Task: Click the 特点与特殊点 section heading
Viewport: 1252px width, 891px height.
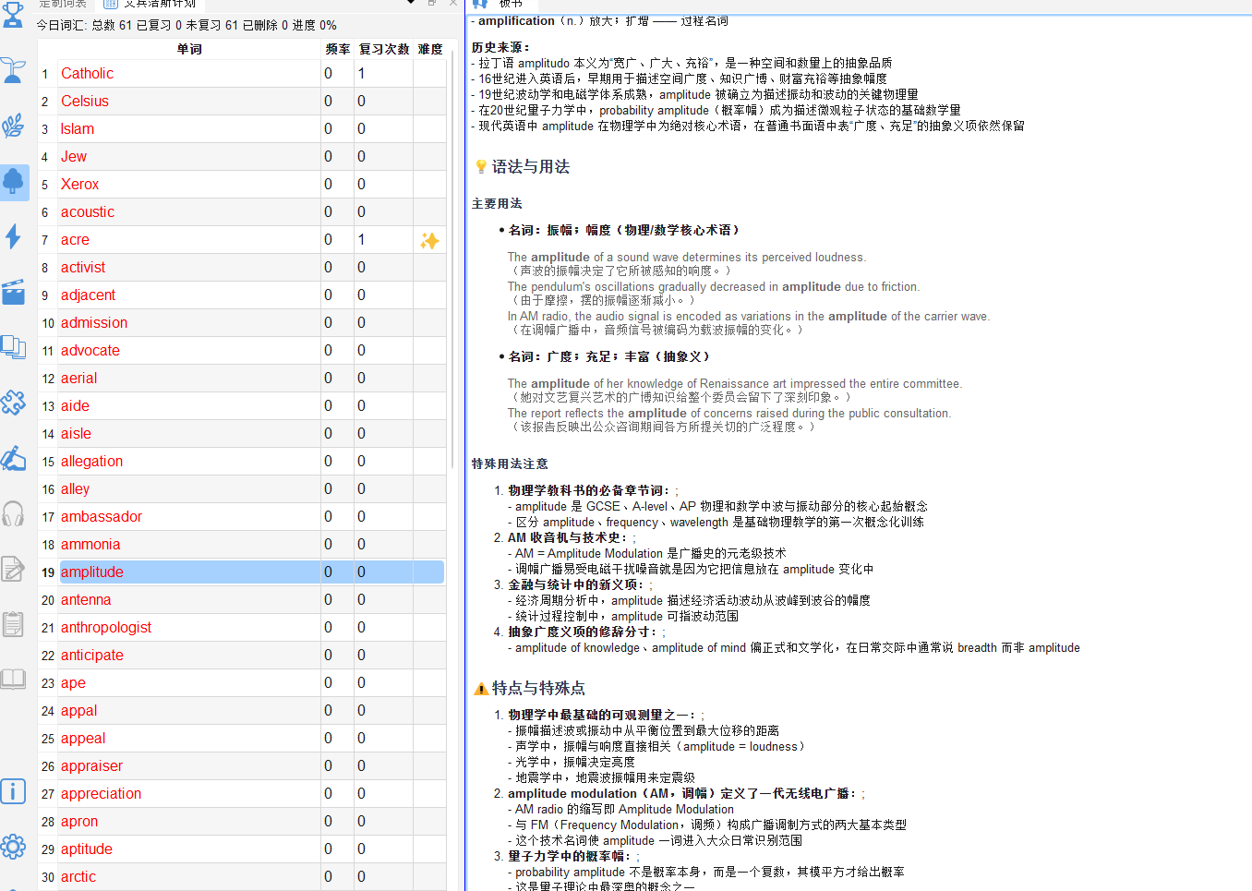Action: (538, 689)
